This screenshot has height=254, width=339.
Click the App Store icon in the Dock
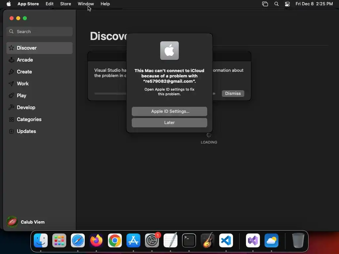133,240
